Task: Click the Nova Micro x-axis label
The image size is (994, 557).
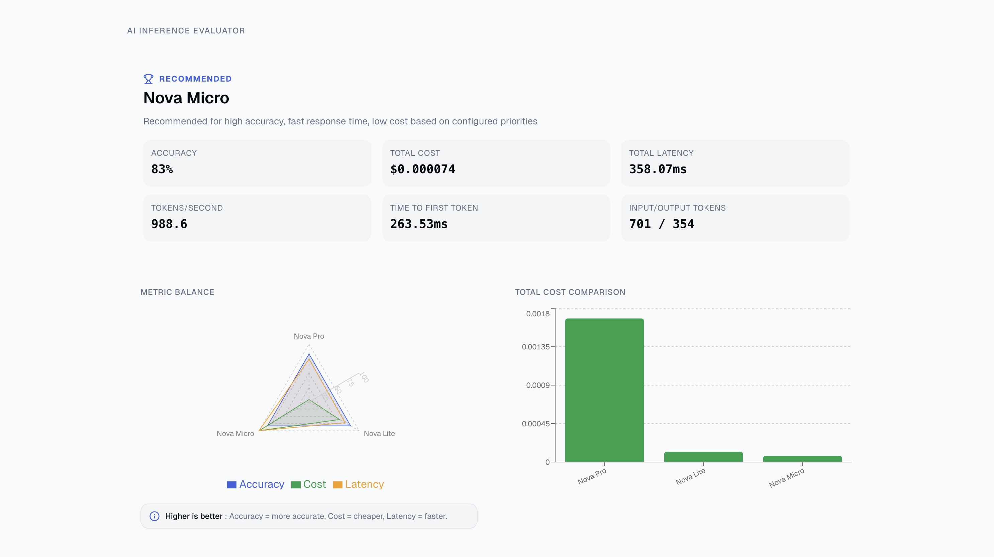Action: click(x=786, y=478)
